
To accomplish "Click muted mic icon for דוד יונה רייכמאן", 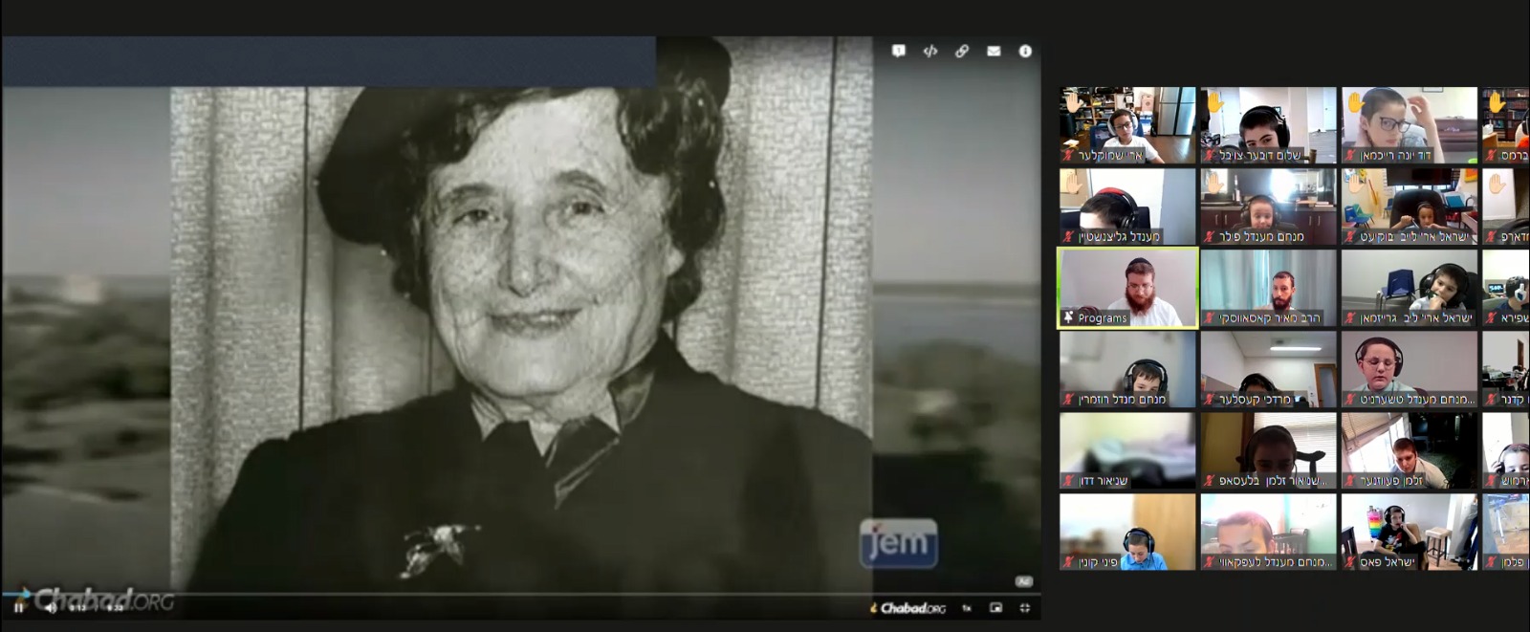I will click(1349, 155).
